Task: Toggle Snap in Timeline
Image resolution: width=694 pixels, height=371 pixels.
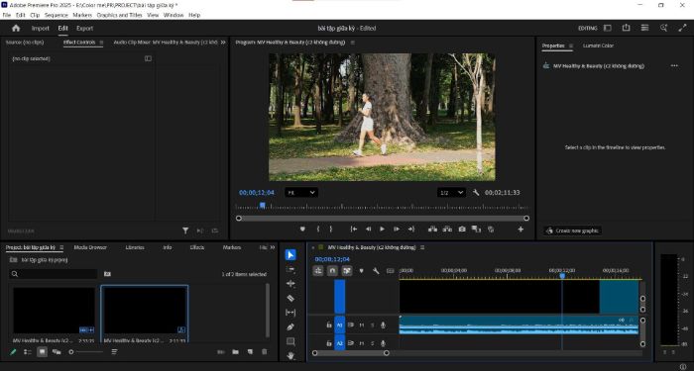Action: [332, 271]
